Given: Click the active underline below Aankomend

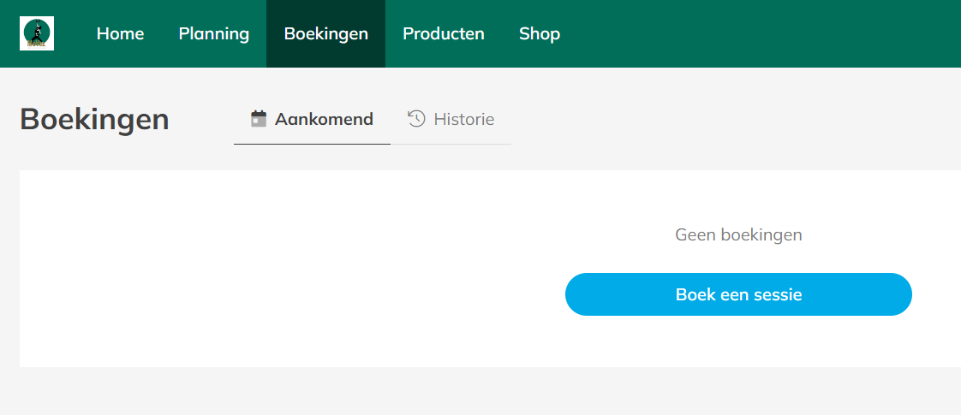Looking at the screenshot, I should point(312,144).
